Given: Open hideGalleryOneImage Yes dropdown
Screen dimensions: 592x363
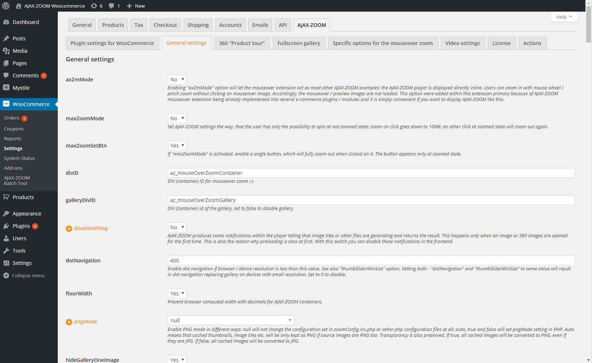Looking at the screenshot, I should click(x=177, y=359).
